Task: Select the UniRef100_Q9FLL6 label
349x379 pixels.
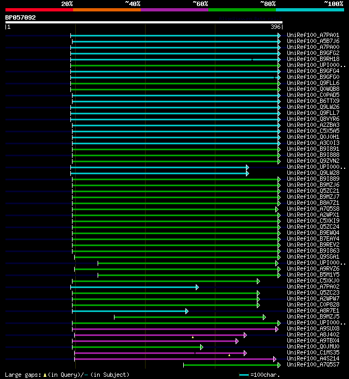Action: (x=313, y=83)
